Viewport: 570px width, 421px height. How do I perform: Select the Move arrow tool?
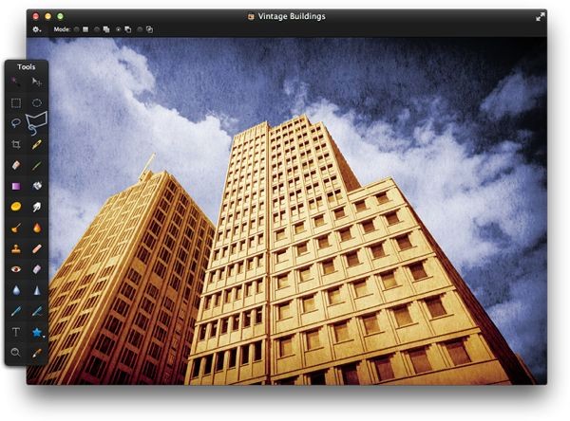(x=37, y=82)
